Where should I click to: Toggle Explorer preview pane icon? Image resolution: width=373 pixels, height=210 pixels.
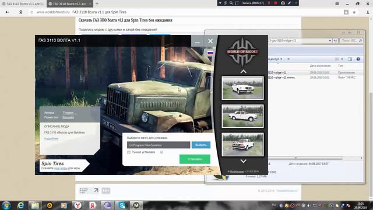coord(350,59)
